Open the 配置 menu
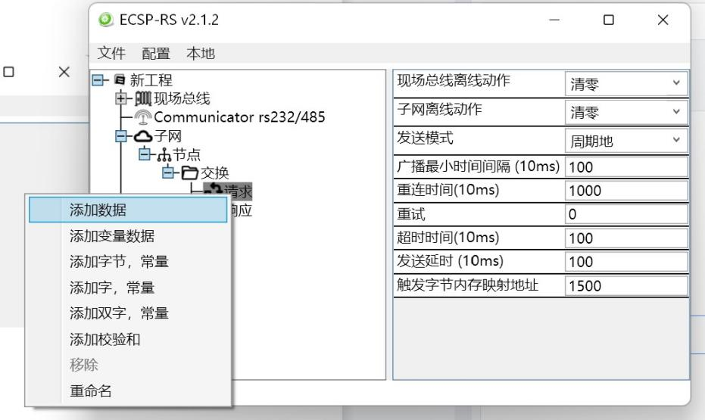 [x=155, y=53]
